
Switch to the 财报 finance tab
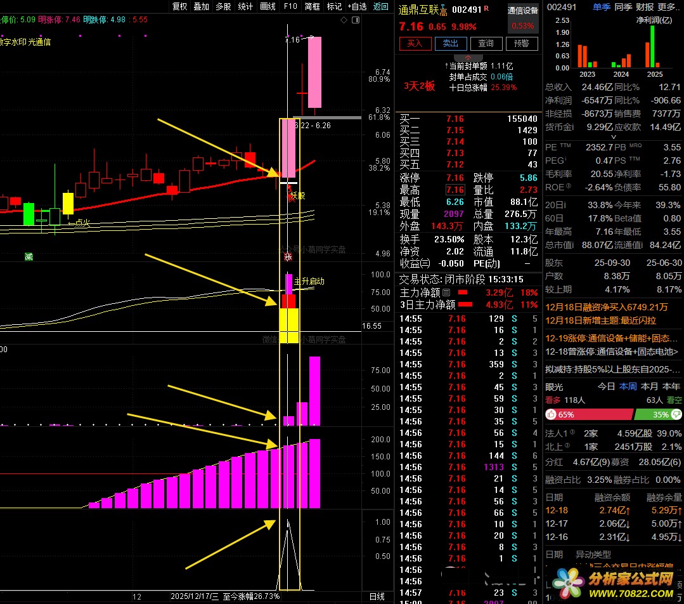coord(645,7)
